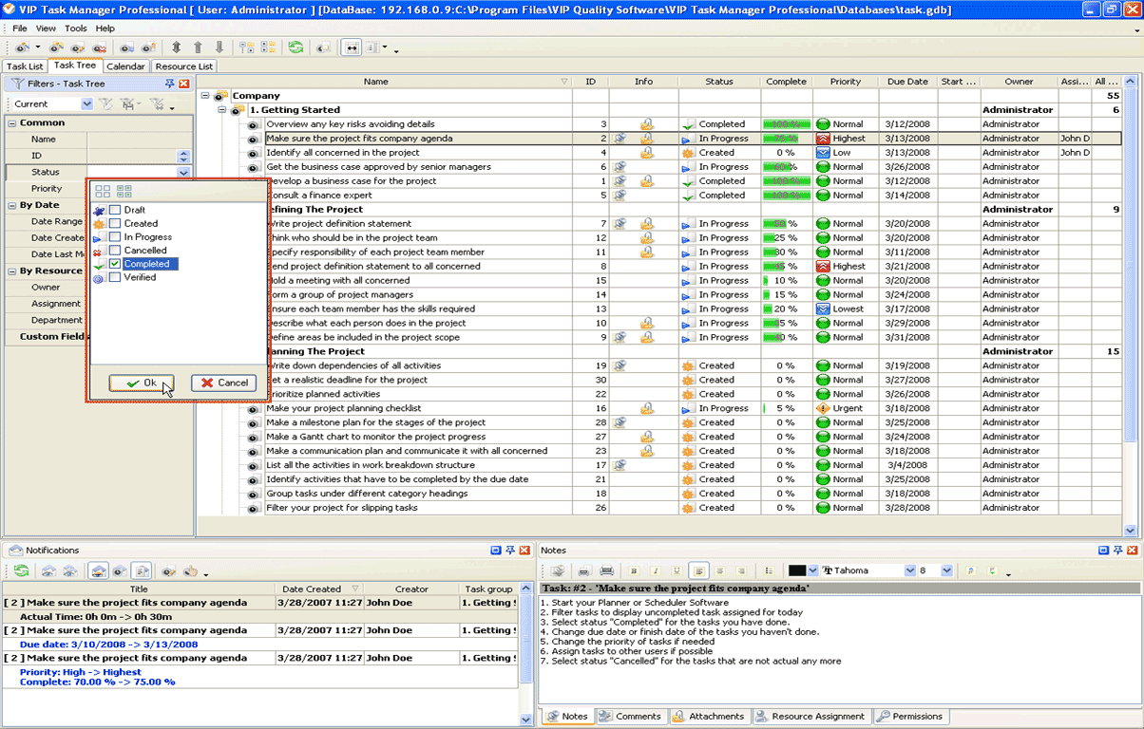Click the refresh icon in the Notifications toolbar
The image size is (1144, 729).
(21, 571)
